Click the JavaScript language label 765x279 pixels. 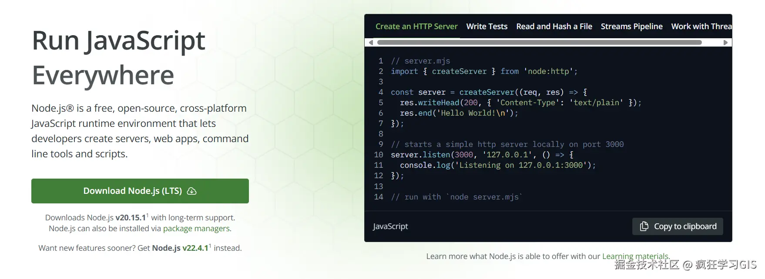coord(390,226)
